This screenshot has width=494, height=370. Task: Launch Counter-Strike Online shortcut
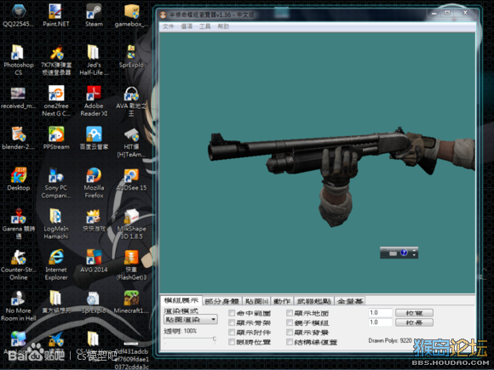(18, 265)
